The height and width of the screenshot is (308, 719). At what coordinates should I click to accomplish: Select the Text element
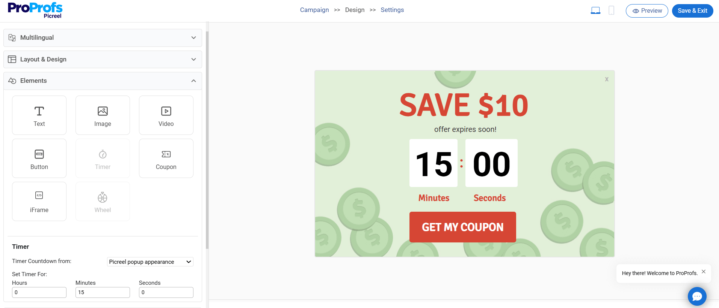tap(39, 115)
